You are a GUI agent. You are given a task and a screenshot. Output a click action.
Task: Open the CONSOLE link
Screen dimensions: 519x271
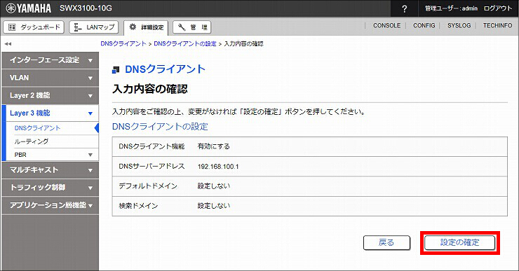click(x=386, y=25)
